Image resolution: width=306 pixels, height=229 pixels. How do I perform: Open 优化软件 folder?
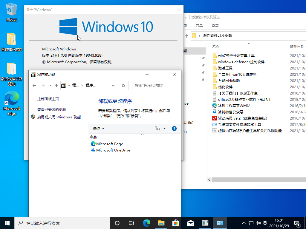pyautogui.click(x=222, y=87)
